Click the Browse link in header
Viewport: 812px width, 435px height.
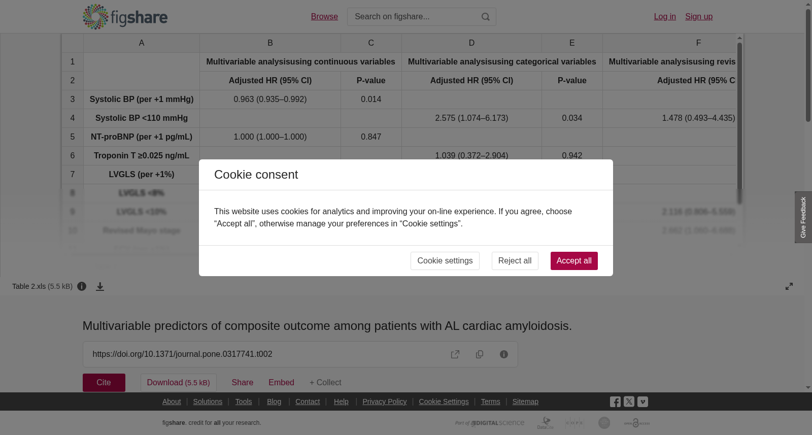[324, 17]
